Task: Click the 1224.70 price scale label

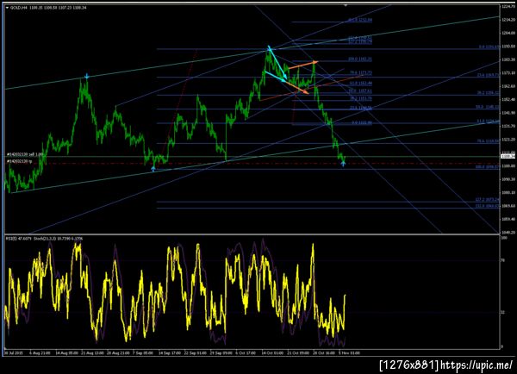Action: click(x=508, y=7)
